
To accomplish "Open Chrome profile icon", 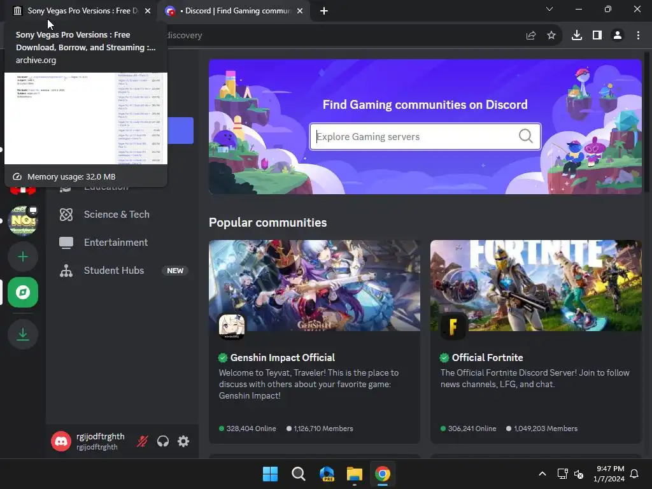I will tap(618, 36).
